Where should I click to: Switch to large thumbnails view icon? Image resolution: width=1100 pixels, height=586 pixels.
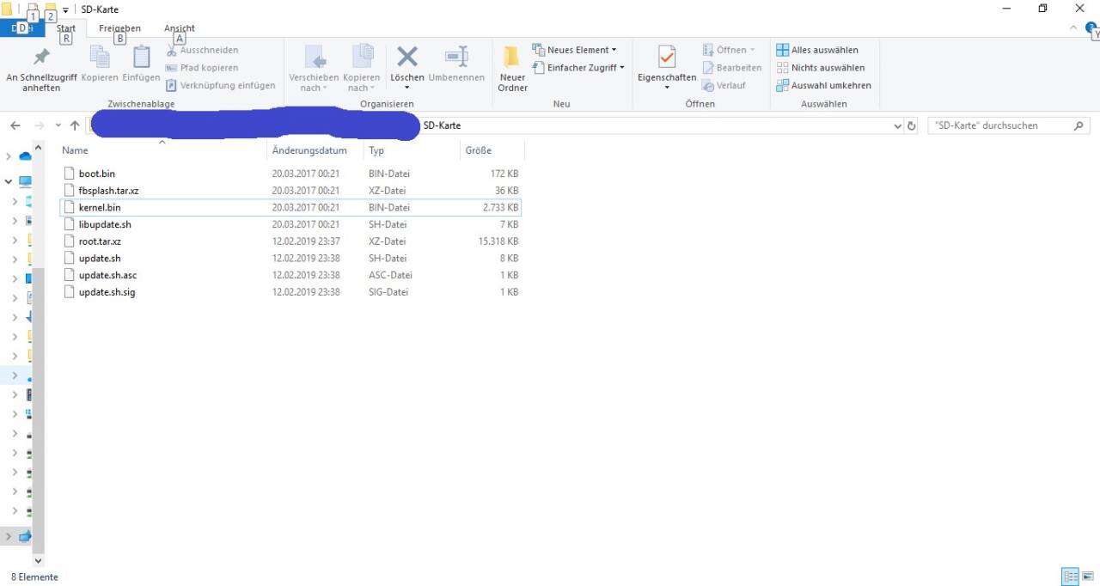coord(1088,577)
